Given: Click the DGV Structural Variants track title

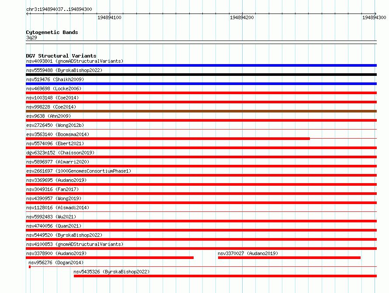Looking at the screenshot, I should point(61,56).
